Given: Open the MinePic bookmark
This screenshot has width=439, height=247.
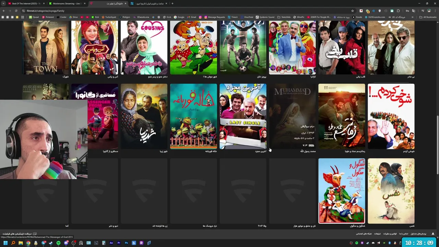Looking at the screenshot, I should click(x=298, y=17).
